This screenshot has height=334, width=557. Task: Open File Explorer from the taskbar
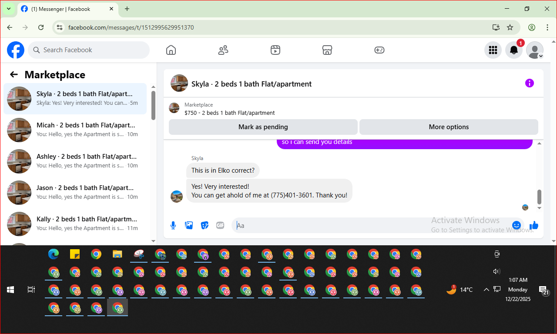tap(117, 254)
